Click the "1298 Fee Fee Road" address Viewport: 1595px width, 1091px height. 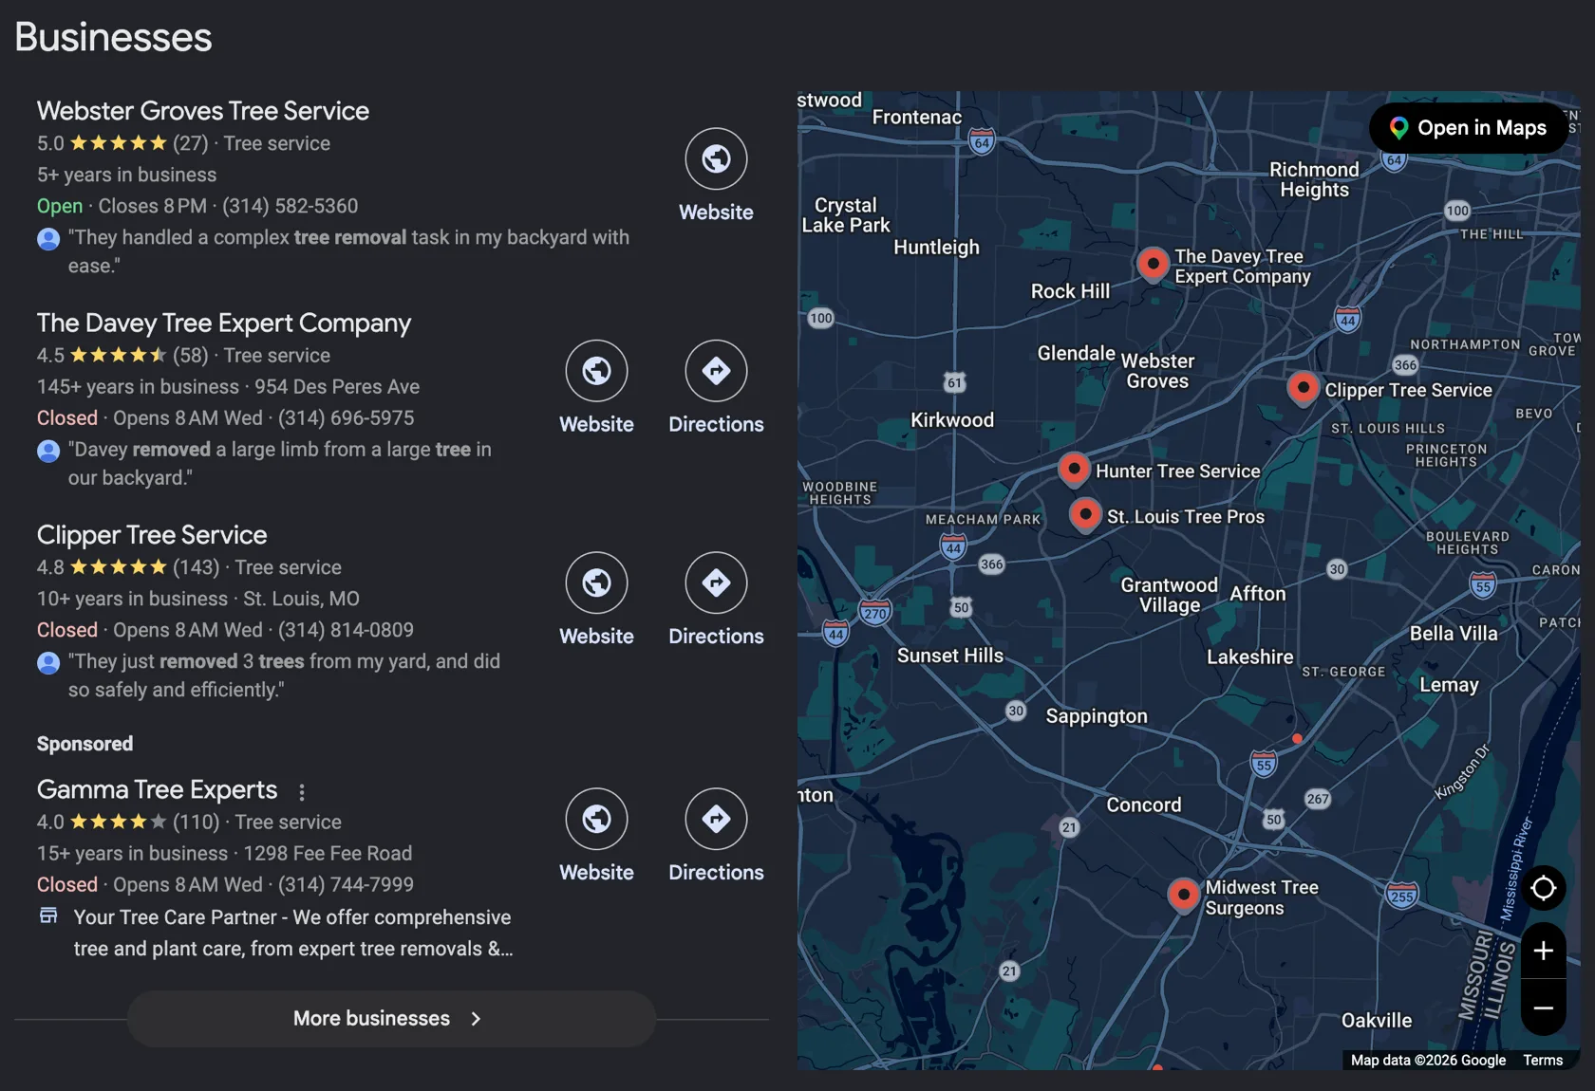pos(328,854)
